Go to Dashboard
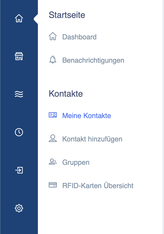Viewport: 164px width, 234px height. [79, 37]
